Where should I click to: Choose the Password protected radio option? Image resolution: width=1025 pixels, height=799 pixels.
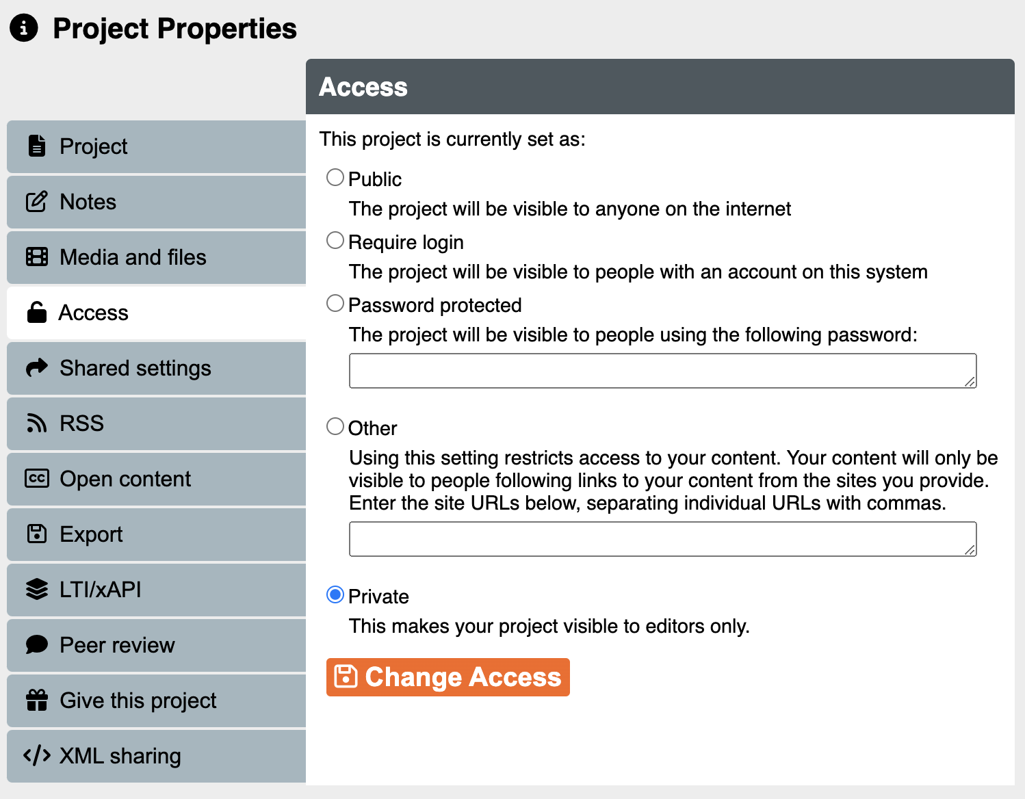[x=335, y=304]
